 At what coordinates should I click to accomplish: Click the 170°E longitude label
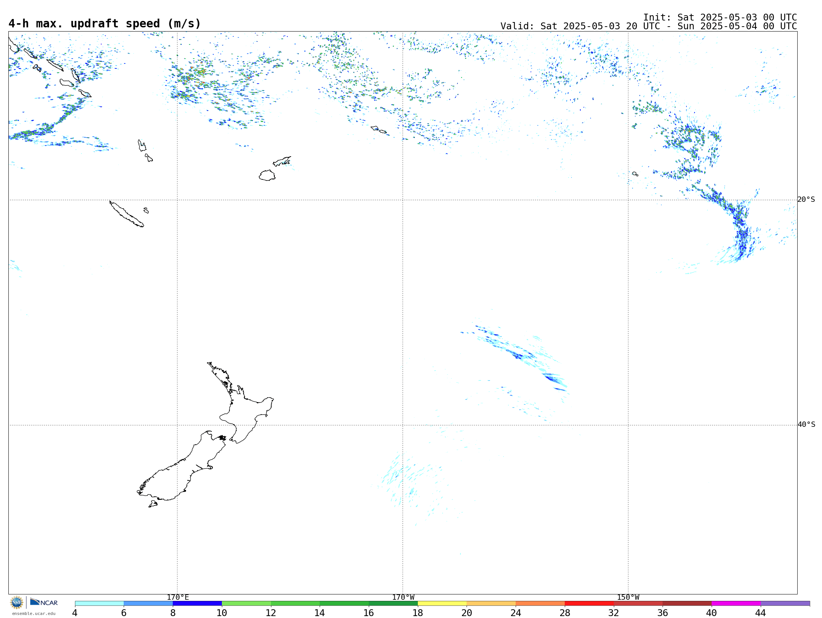pyautogui.click(x=178, y=597)
